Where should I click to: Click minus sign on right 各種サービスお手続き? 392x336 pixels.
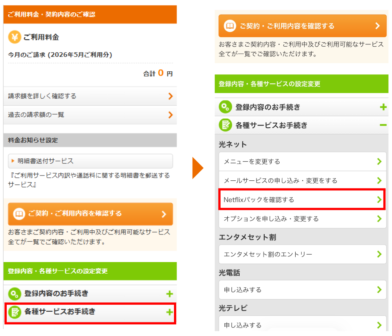pyautogui.click(x=383, y=125)
